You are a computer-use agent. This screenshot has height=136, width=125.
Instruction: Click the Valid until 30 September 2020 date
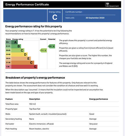(95, 18)
